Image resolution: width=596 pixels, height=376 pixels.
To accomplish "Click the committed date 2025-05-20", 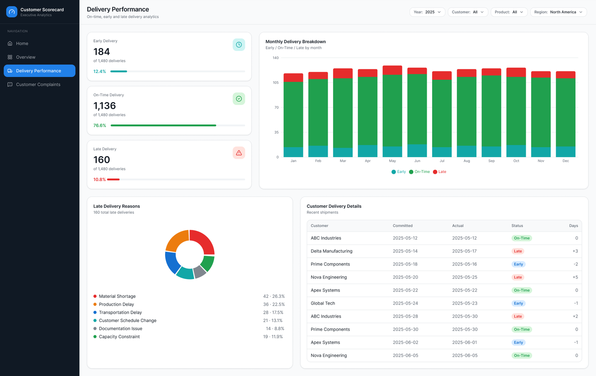I will (405, 277).
